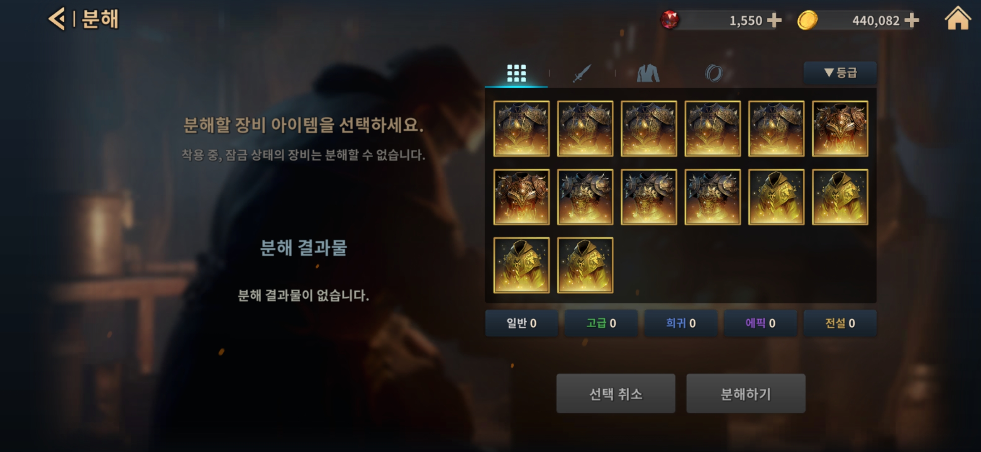Toggle the 고급 0 grade filter
Image resolution: width=981 pixels, height=452 pixels.
tap(601, 323)
